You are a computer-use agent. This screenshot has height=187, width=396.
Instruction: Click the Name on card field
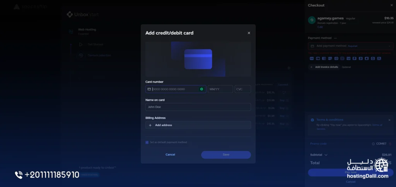(198, 107)
